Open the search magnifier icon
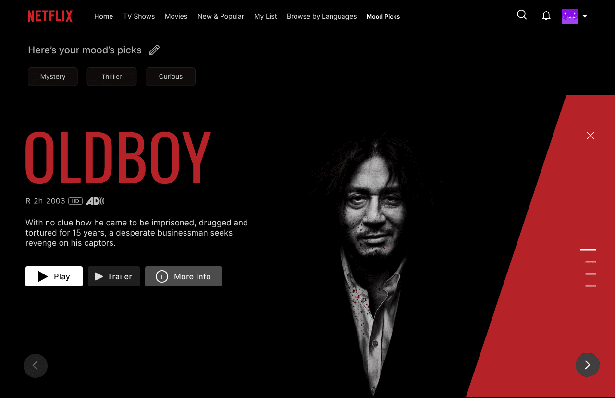The width and height of the screenshot is (615, 398). (522, 15)
